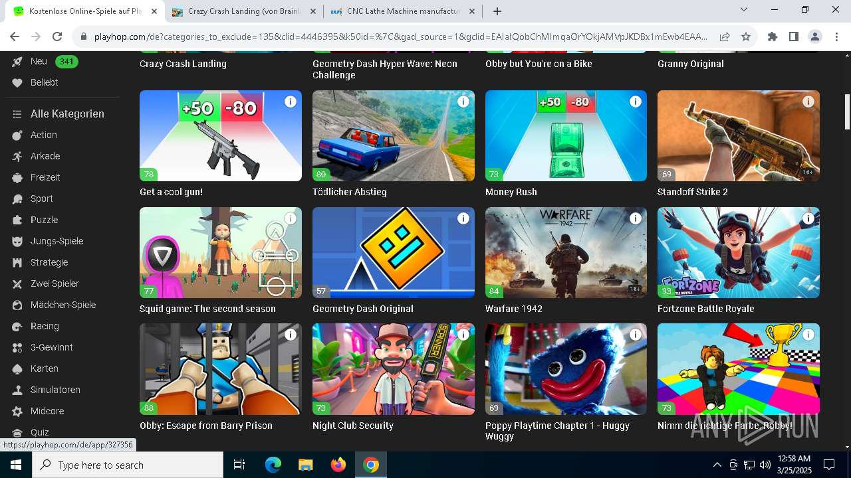Open info icon on Poppy Playtime card
This screenshot has height=478, width=851.
[x=636, y=335]
